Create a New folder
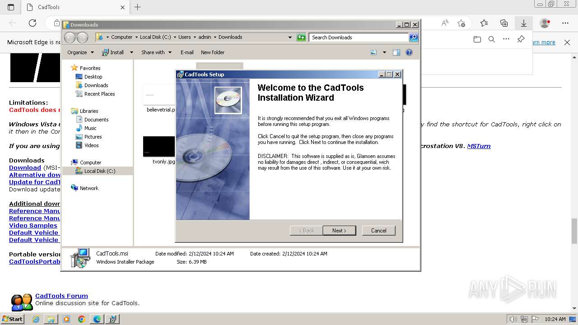The image size is (578, 325). 213,52
